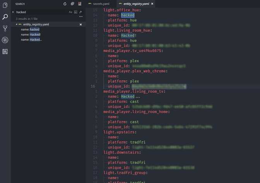Open search result 'name: Hacked...'
The height and width of the screenshot is (183, 260).
click(31, 39)
